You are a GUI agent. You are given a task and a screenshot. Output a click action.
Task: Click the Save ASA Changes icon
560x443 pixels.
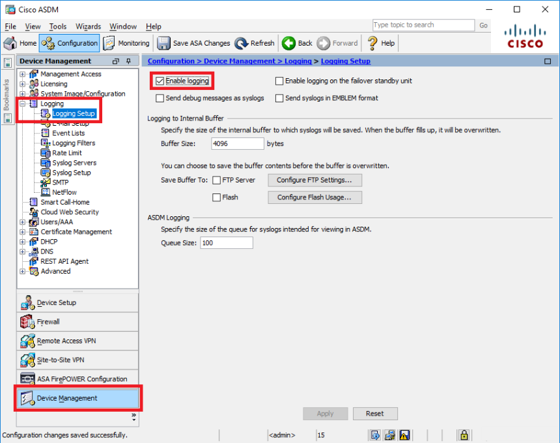(163, 43)
